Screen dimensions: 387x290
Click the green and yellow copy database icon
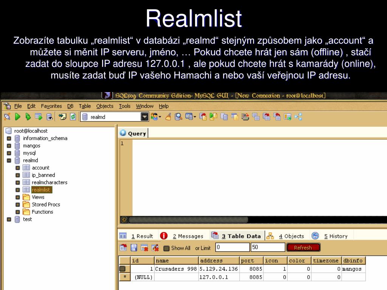213,117
